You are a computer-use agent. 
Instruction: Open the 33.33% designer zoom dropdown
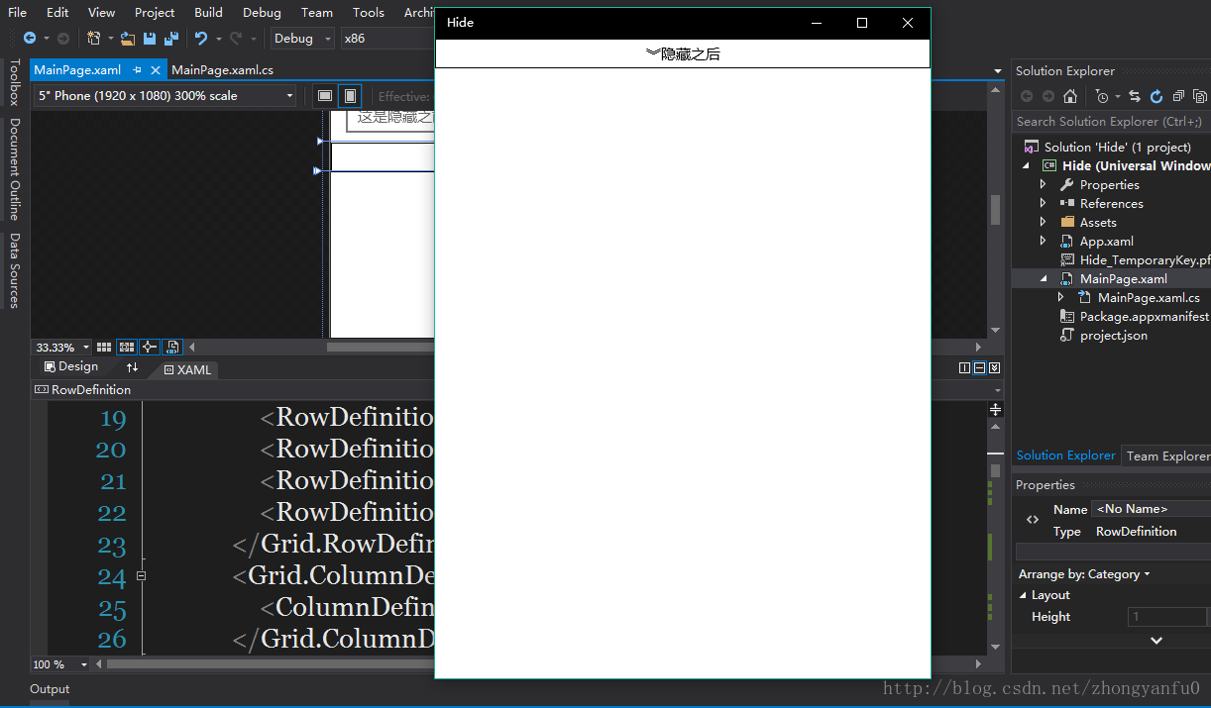coord(62,348)
